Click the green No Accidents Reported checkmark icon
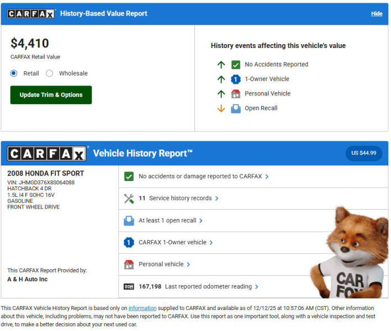 236,65
